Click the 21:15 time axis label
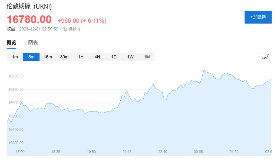 point(127,152)
